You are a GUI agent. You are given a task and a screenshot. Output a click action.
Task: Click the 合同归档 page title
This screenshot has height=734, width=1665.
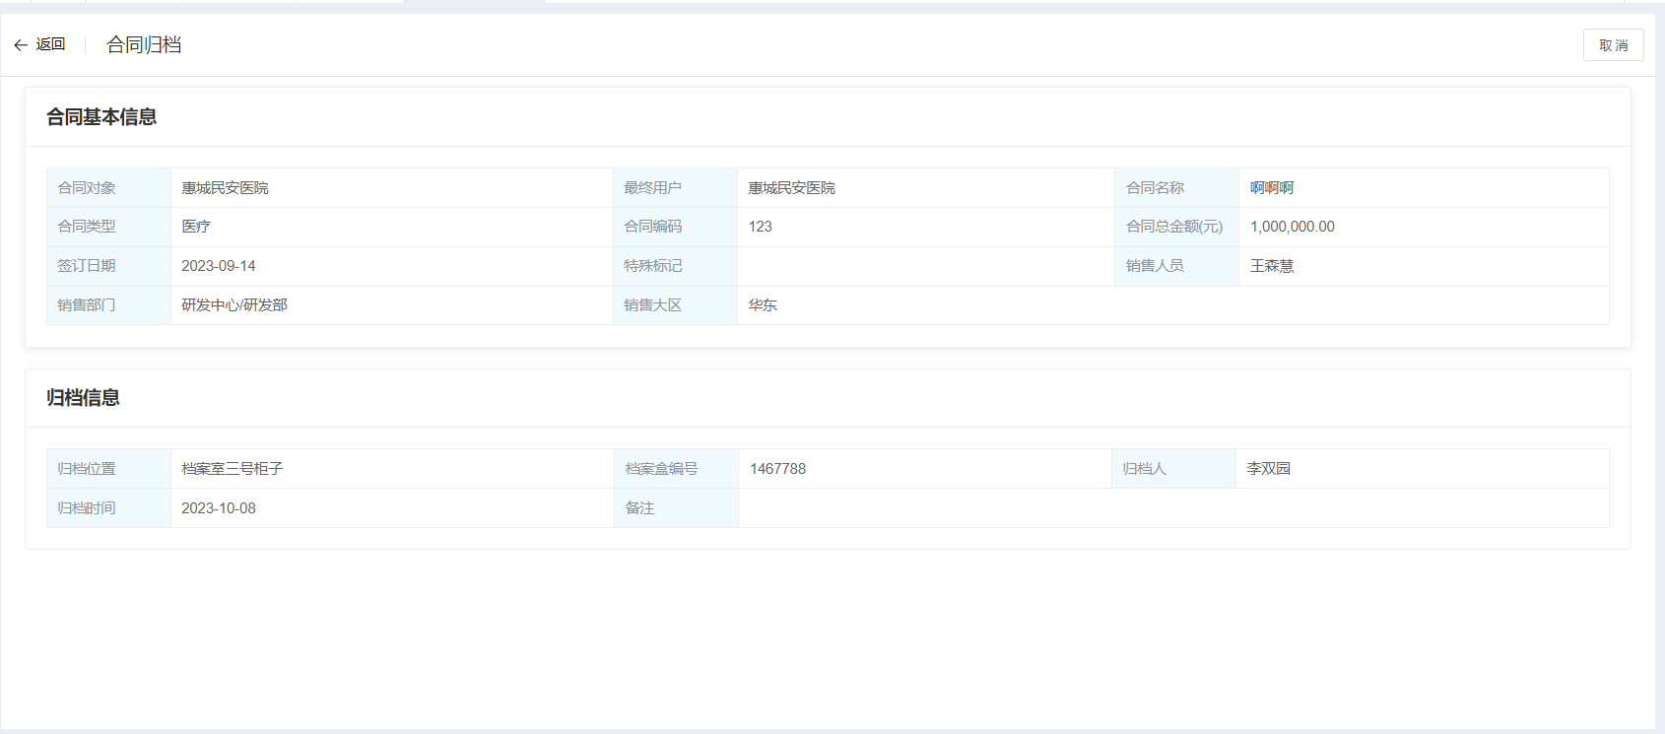tap(144, 45)
